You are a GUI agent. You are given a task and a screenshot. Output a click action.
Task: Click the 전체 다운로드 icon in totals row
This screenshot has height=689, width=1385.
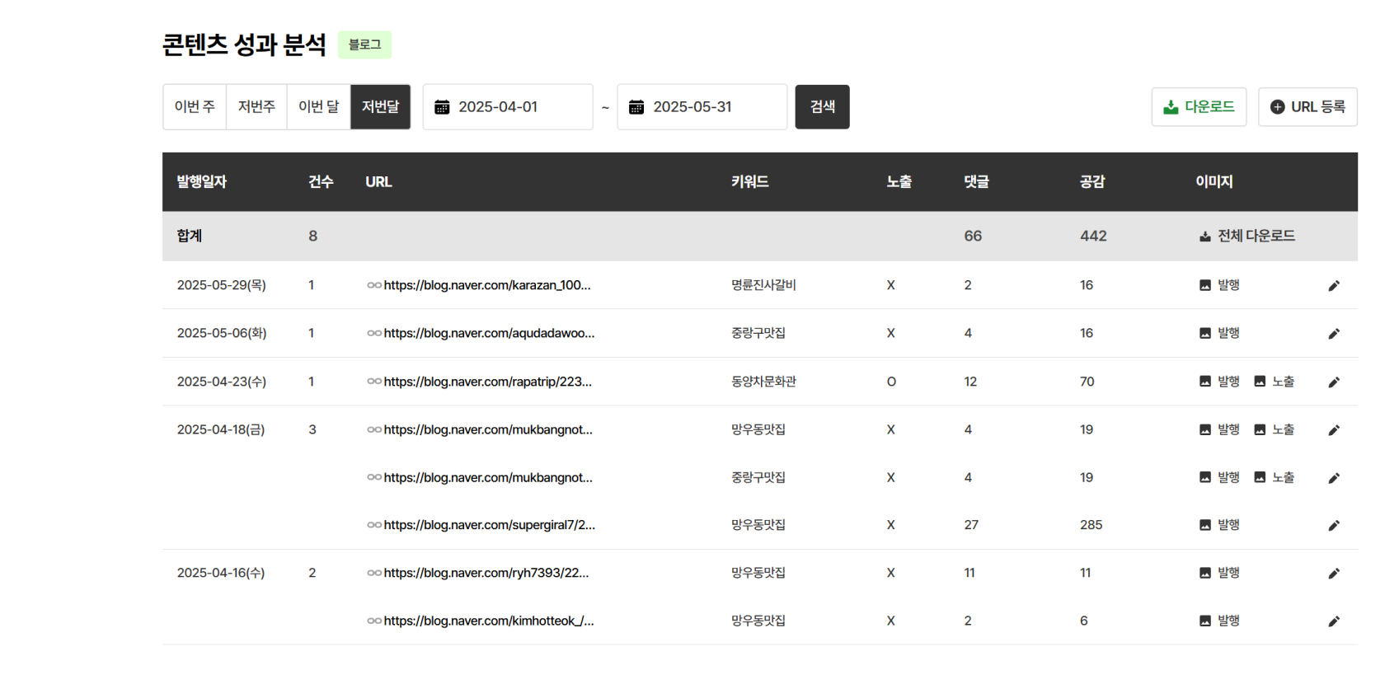[1205, 237]
